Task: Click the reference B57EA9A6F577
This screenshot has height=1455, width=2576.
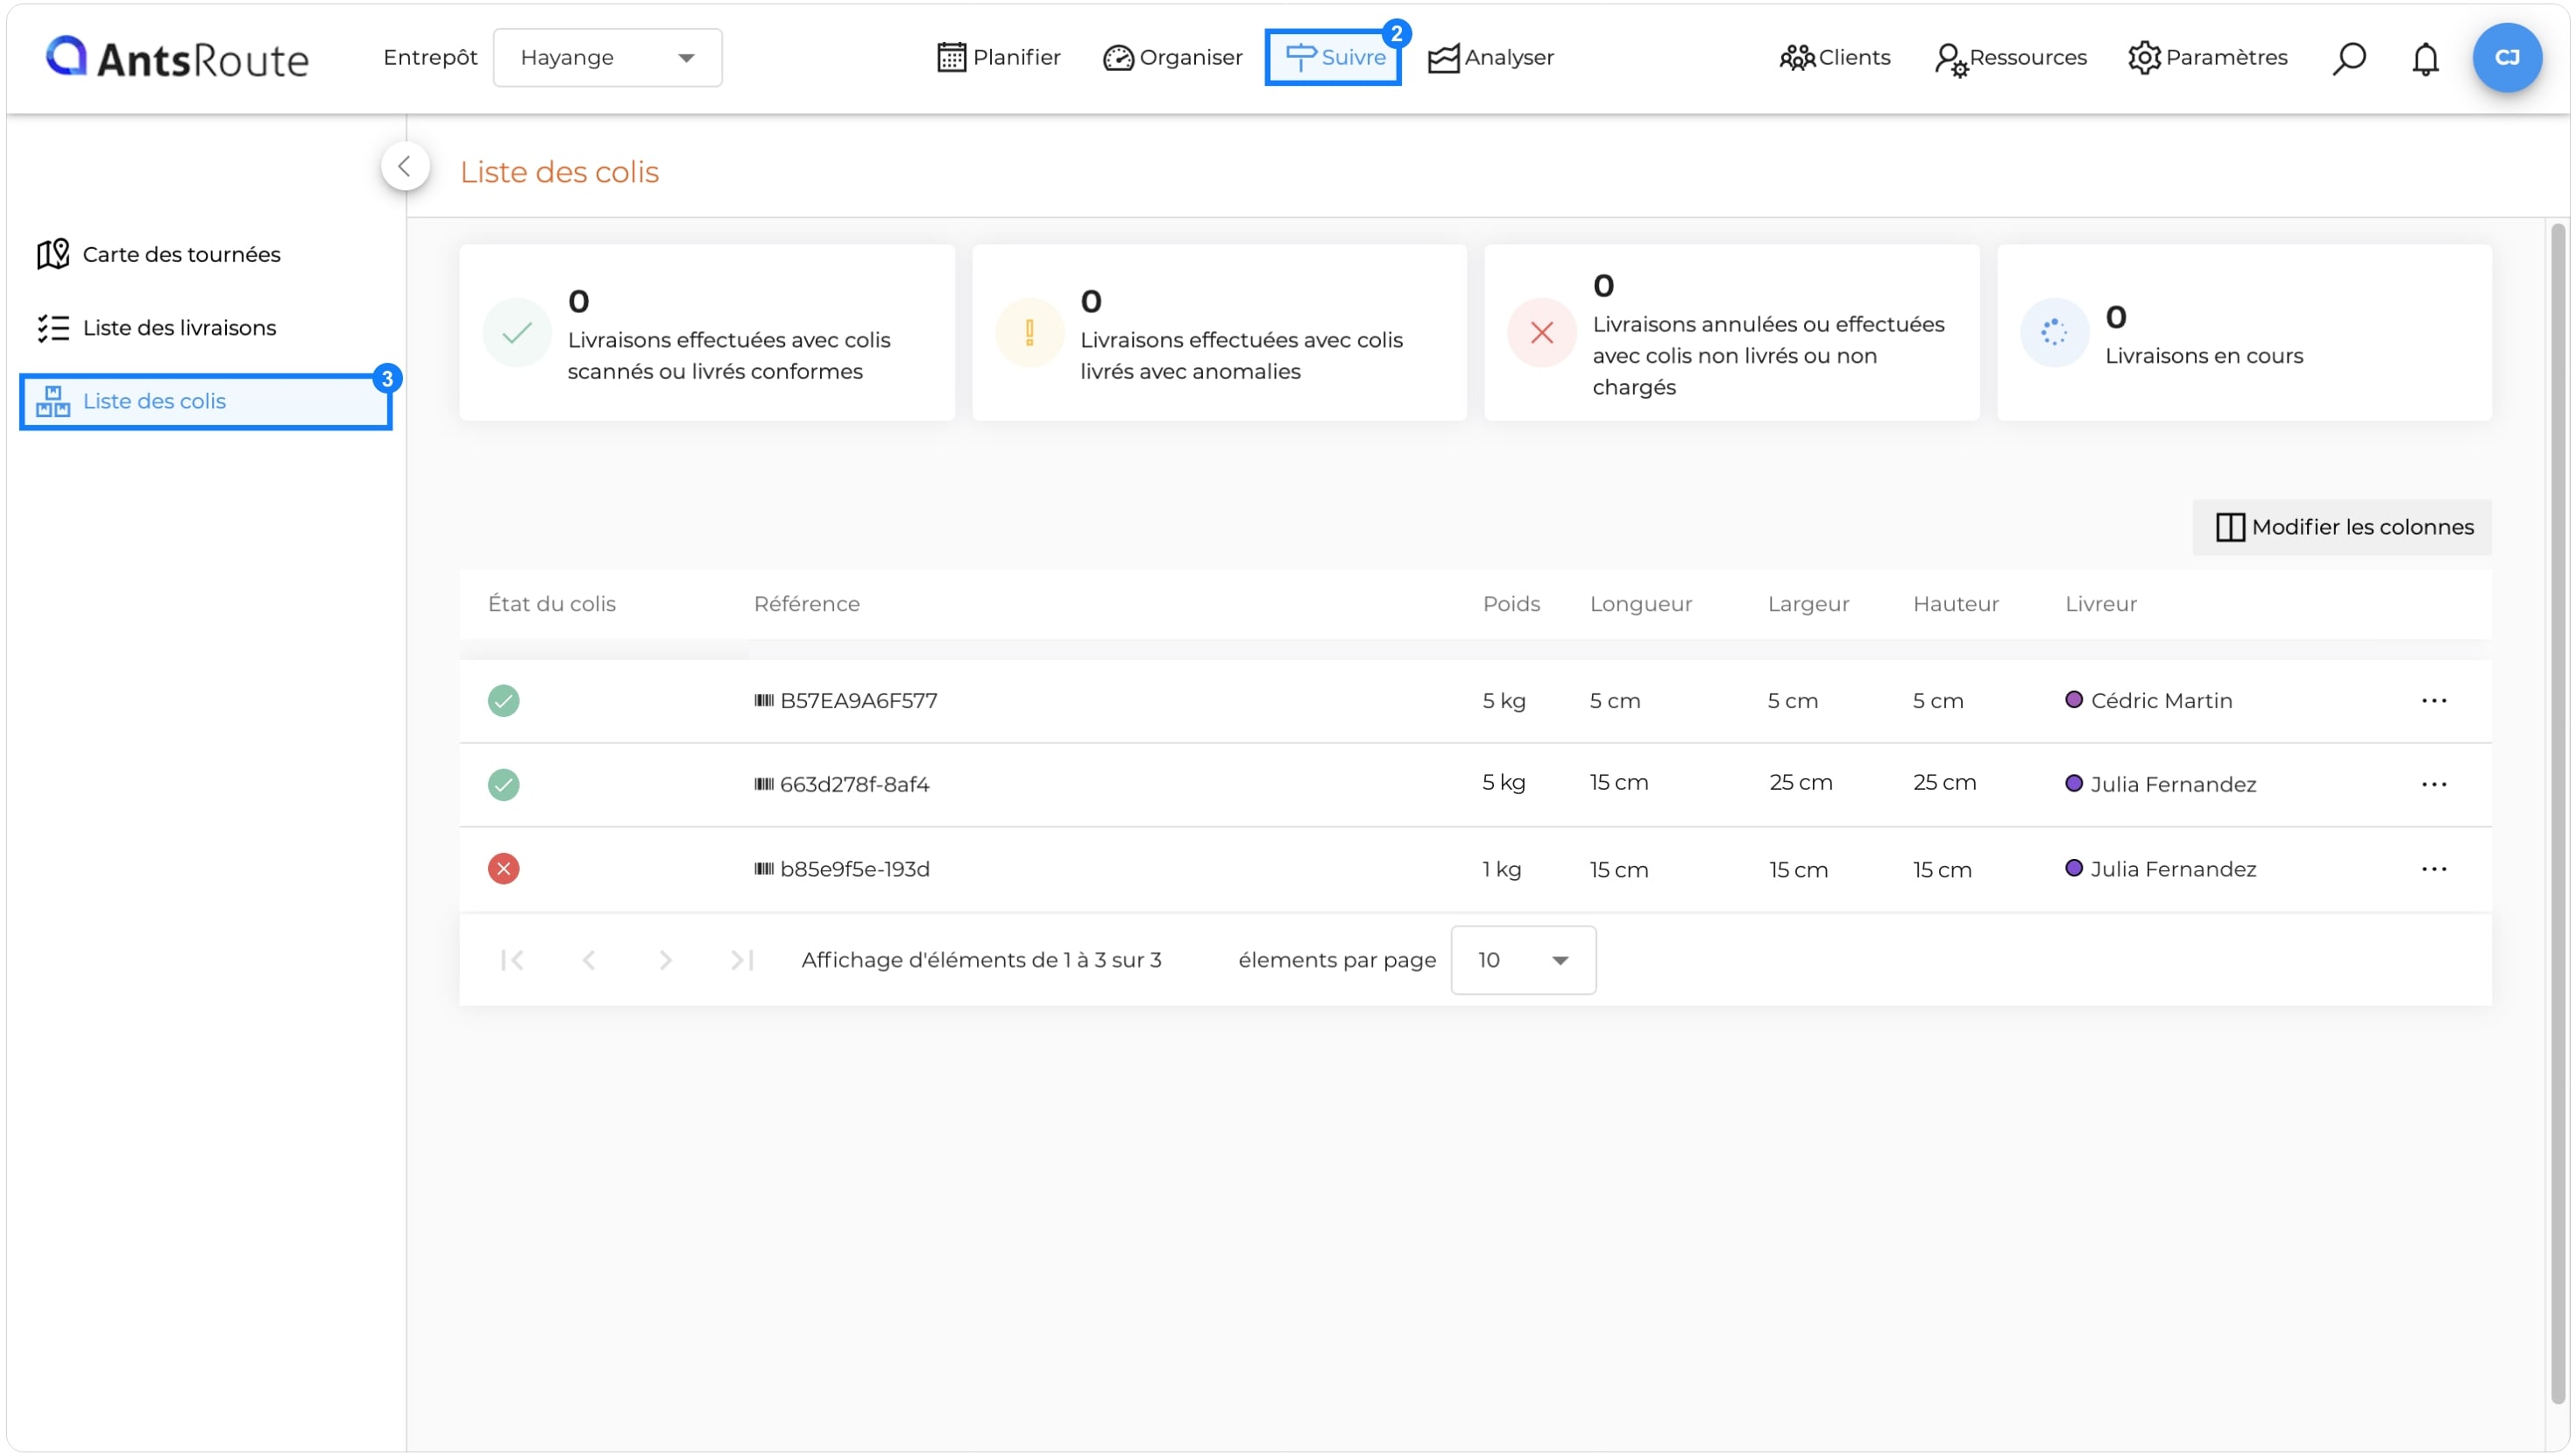Action: [x=858, y=700]
